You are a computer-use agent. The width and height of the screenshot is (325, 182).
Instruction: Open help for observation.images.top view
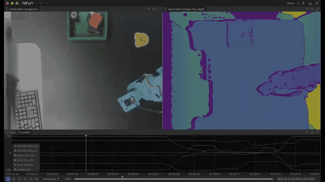[149, 9]
